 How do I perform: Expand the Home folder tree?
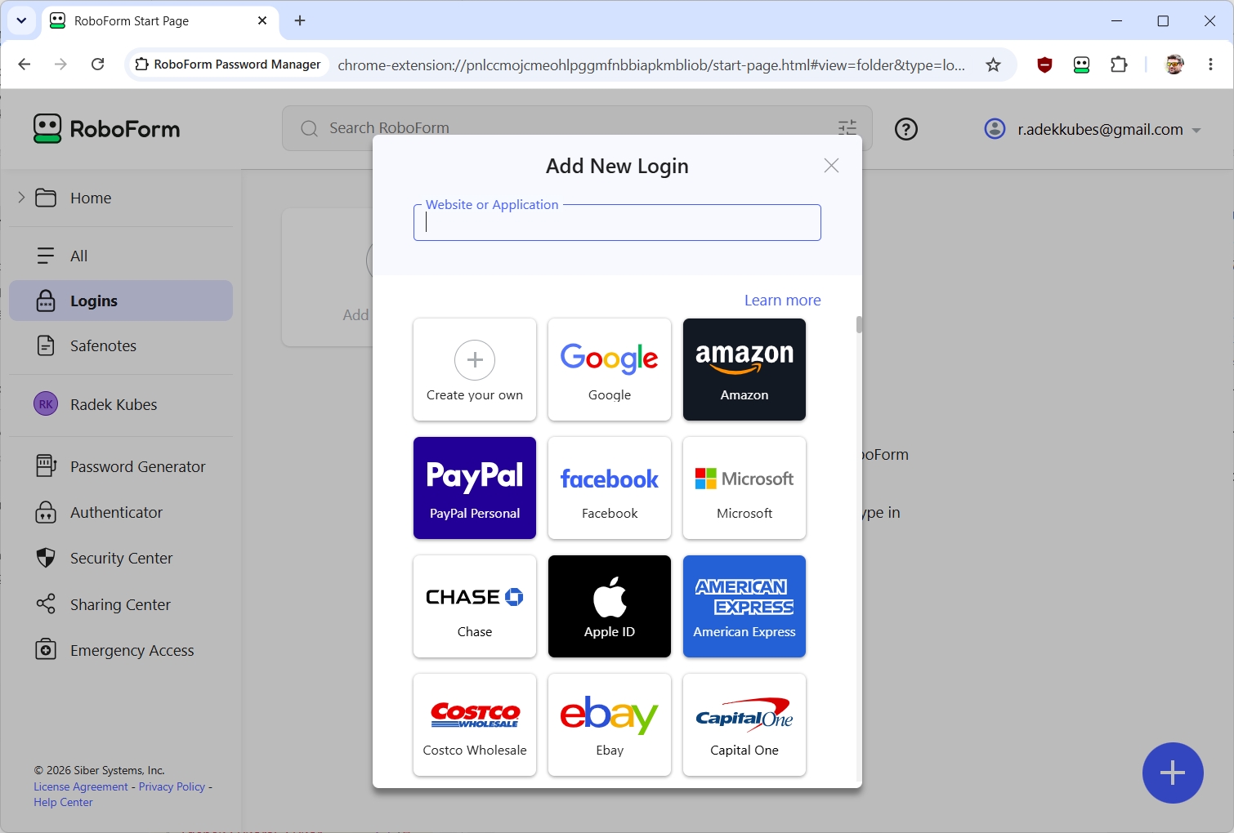[21, 198]
